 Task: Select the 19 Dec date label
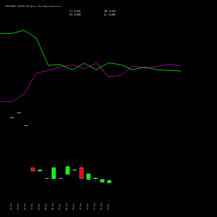18,207
